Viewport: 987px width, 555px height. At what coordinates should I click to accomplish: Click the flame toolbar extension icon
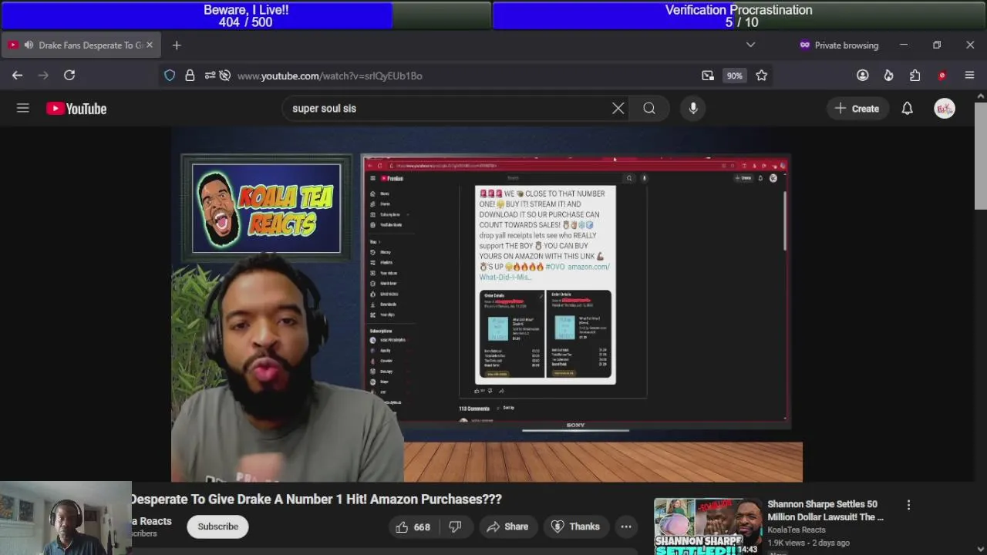889,76
